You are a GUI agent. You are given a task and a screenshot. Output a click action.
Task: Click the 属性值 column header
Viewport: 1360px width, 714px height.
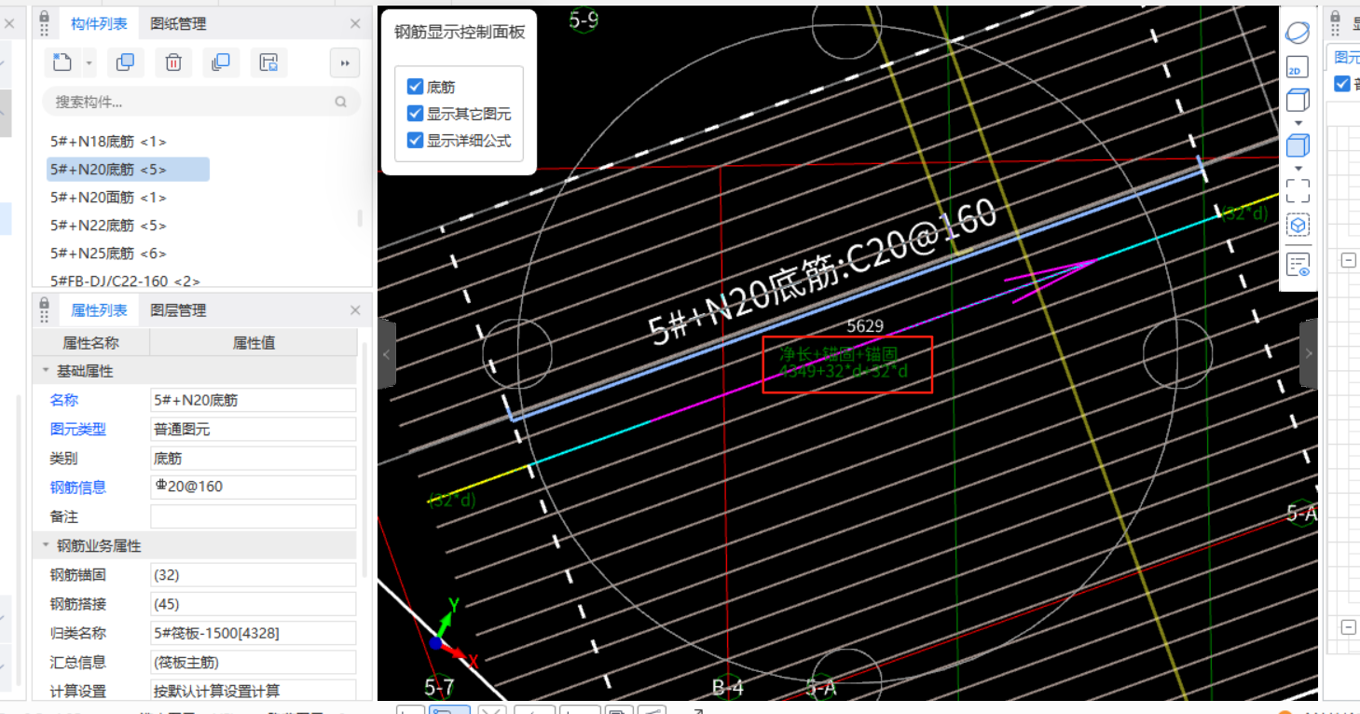tap(254, 342)
